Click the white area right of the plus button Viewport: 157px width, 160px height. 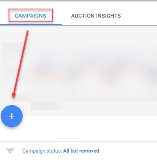point(90,128)
